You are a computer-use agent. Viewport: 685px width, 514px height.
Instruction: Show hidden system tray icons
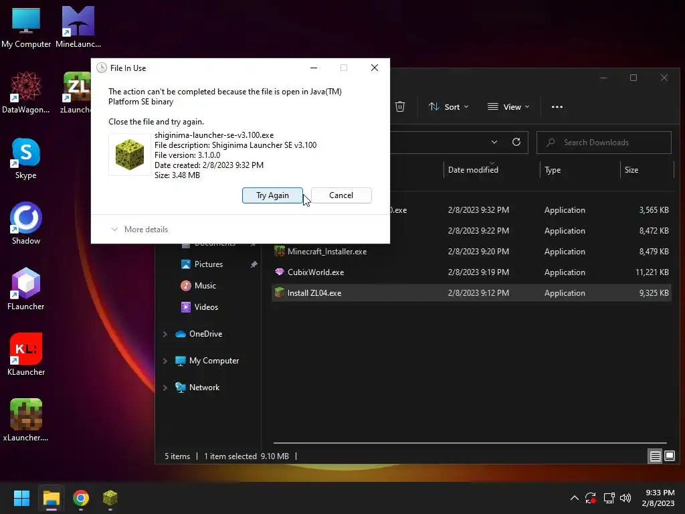coord(575,498)
